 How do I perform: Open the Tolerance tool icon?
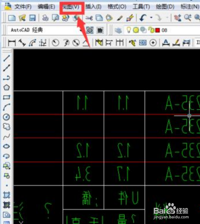tap(143, 43)
